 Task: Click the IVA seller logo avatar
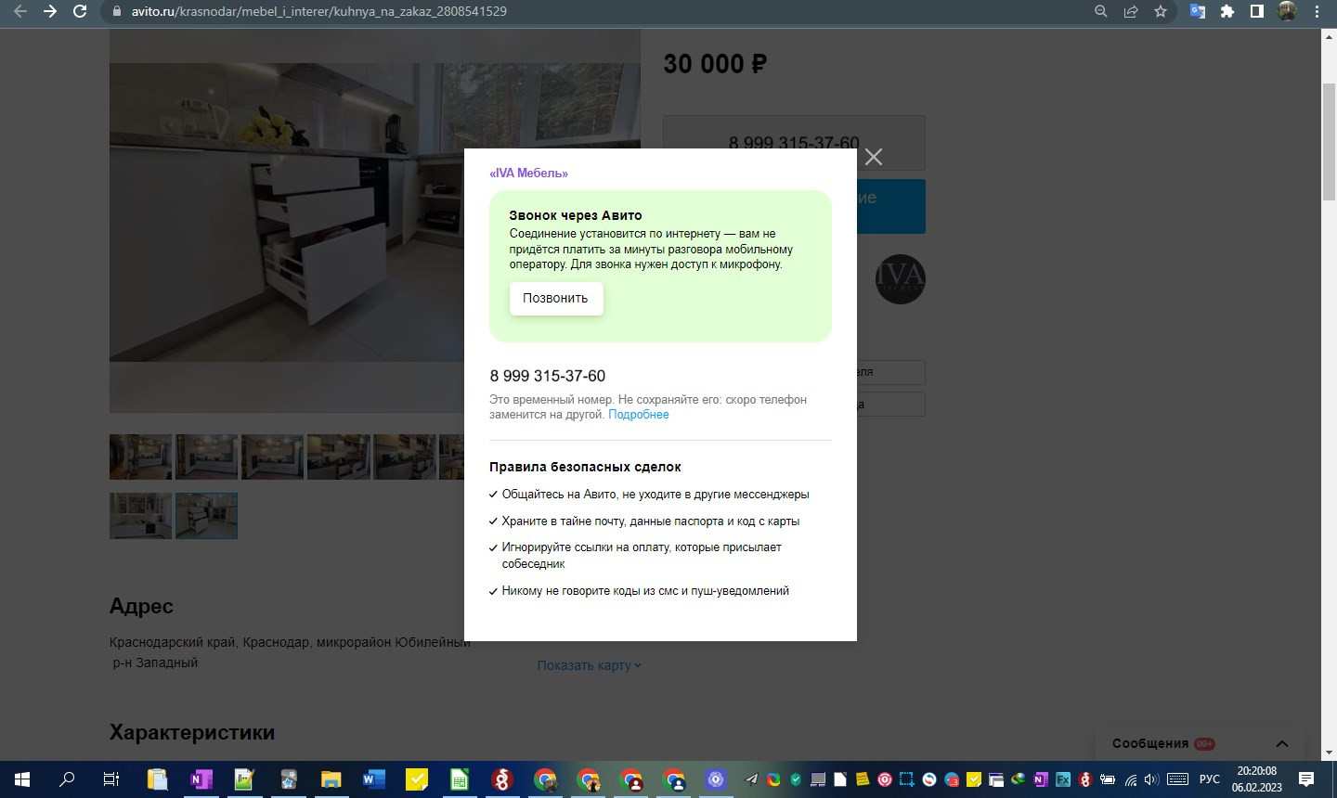[x=900, y=278]
